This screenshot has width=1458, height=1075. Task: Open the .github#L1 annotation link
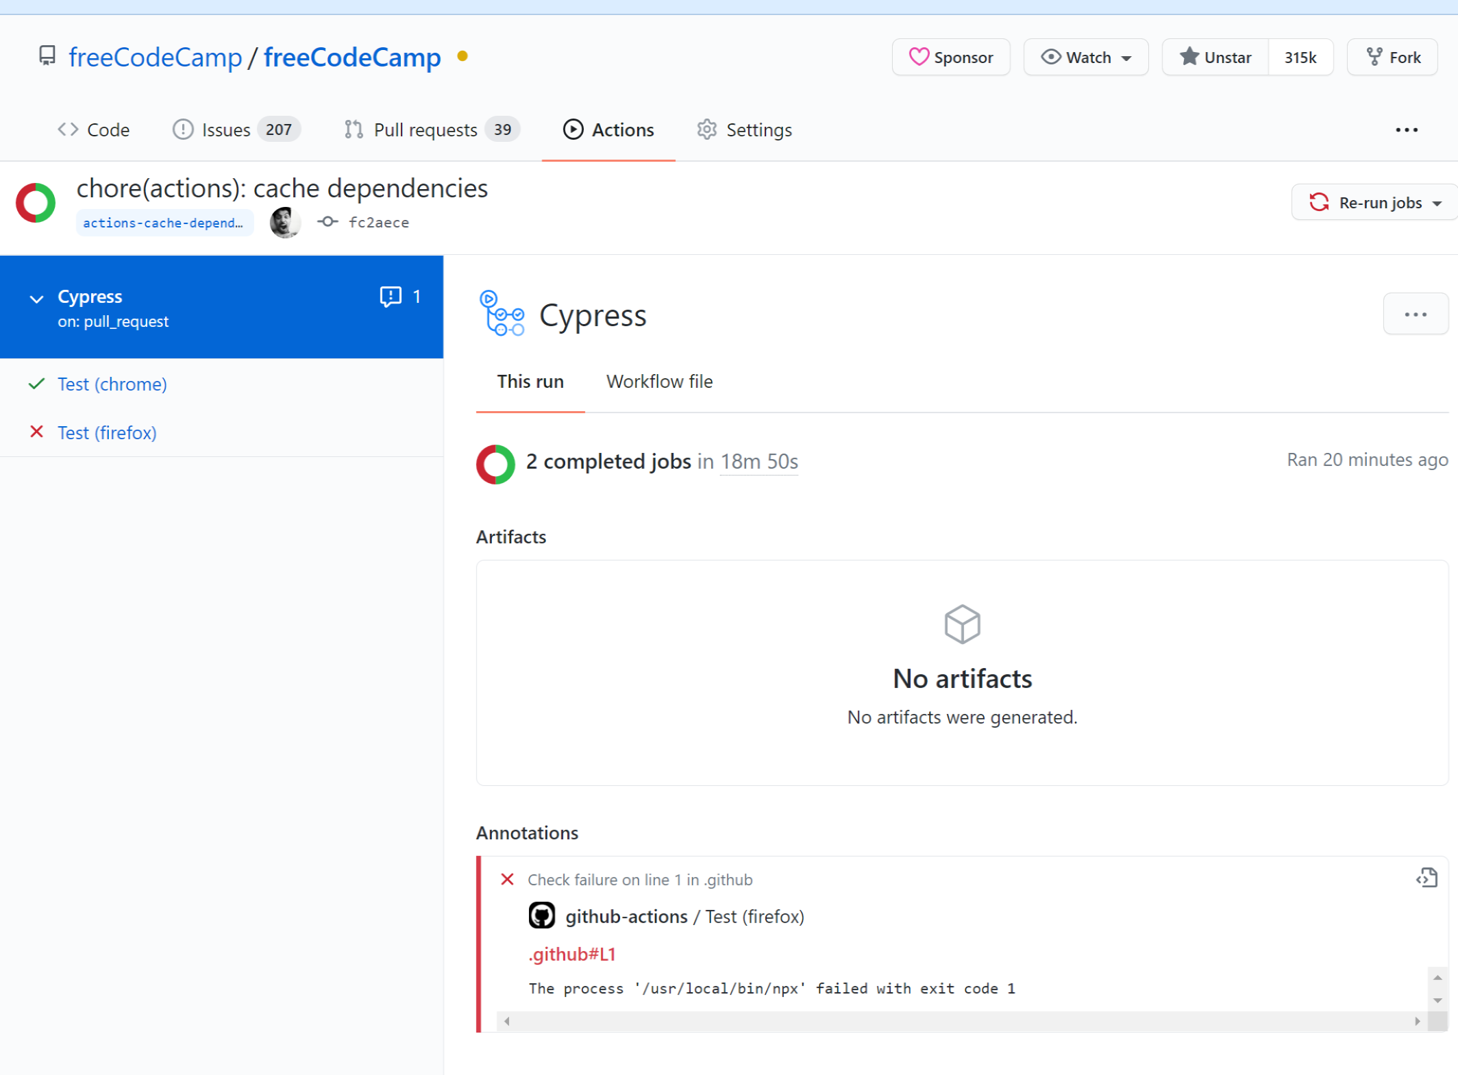571,954
